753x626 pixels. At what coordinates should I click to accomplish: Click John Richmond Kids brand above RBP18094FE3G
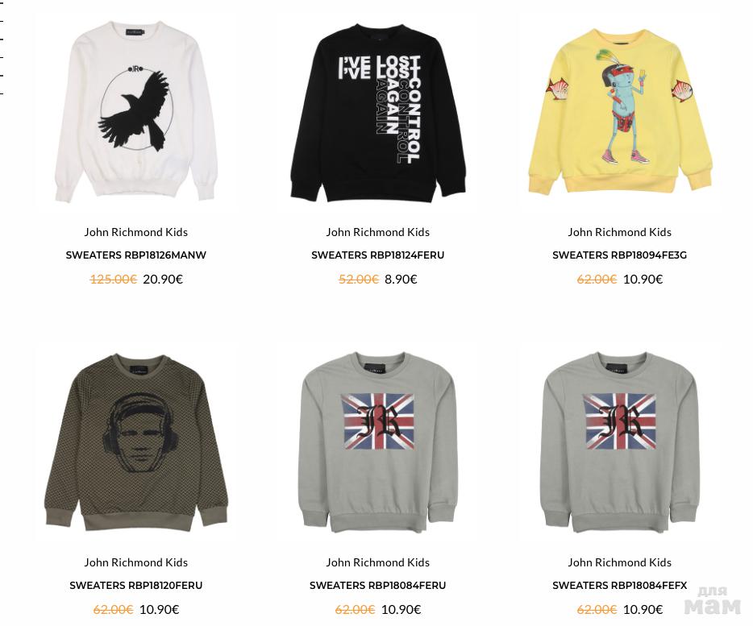[619, 232]
